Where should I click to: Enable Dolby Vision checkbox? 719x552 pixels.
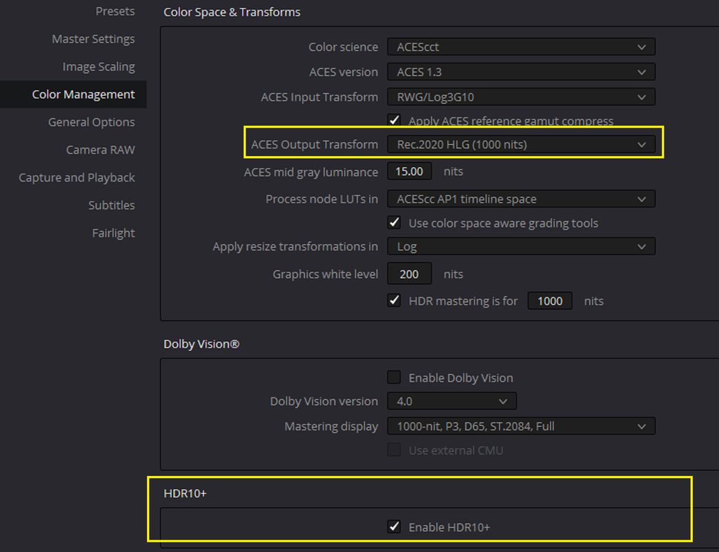[394, 377]
